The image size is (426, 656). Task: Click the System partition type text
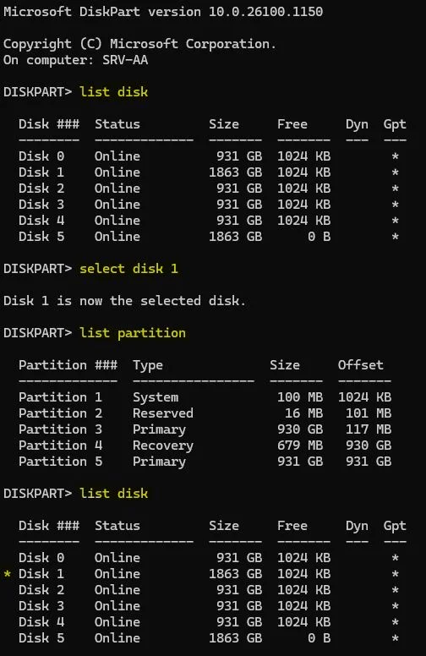point(156,397)
